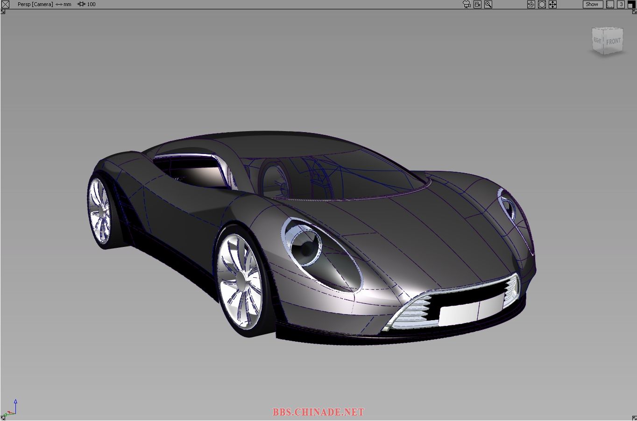Screen dimensions: 637x421
Task: Select the magnifier look-at zoom icon
Action: pyautogui.click(x=488, y=4)
